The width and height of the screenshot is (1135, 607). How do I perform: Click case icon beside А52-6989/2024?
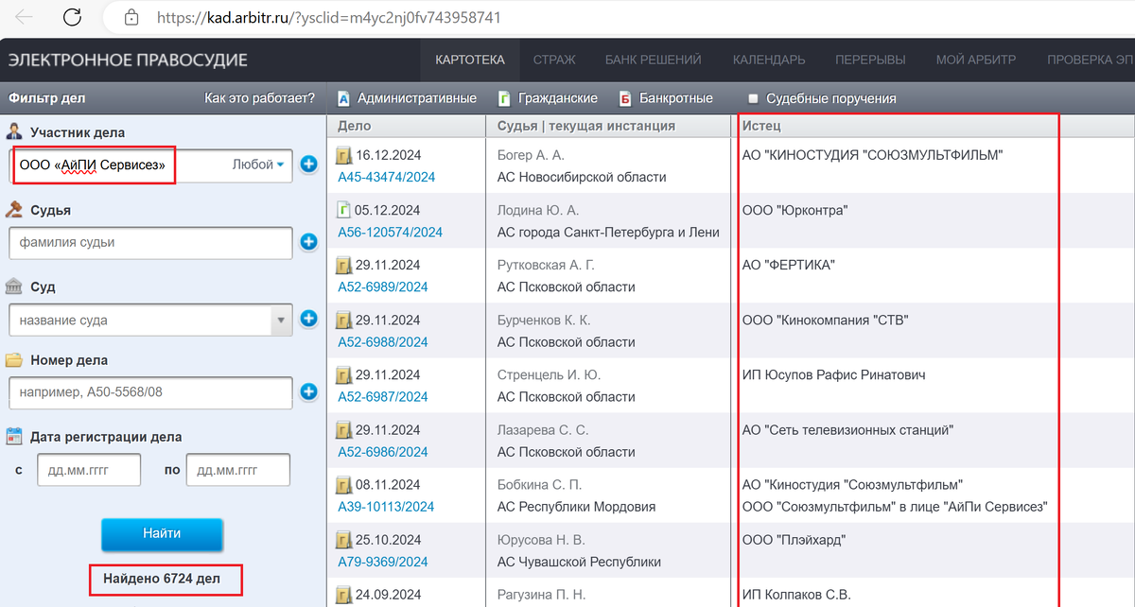pyautogui.click(x=345, y=265)
